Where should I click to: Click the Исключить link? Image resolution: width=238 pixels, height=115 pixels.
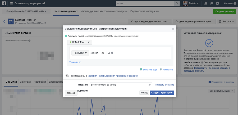click(x=168, y=69)
